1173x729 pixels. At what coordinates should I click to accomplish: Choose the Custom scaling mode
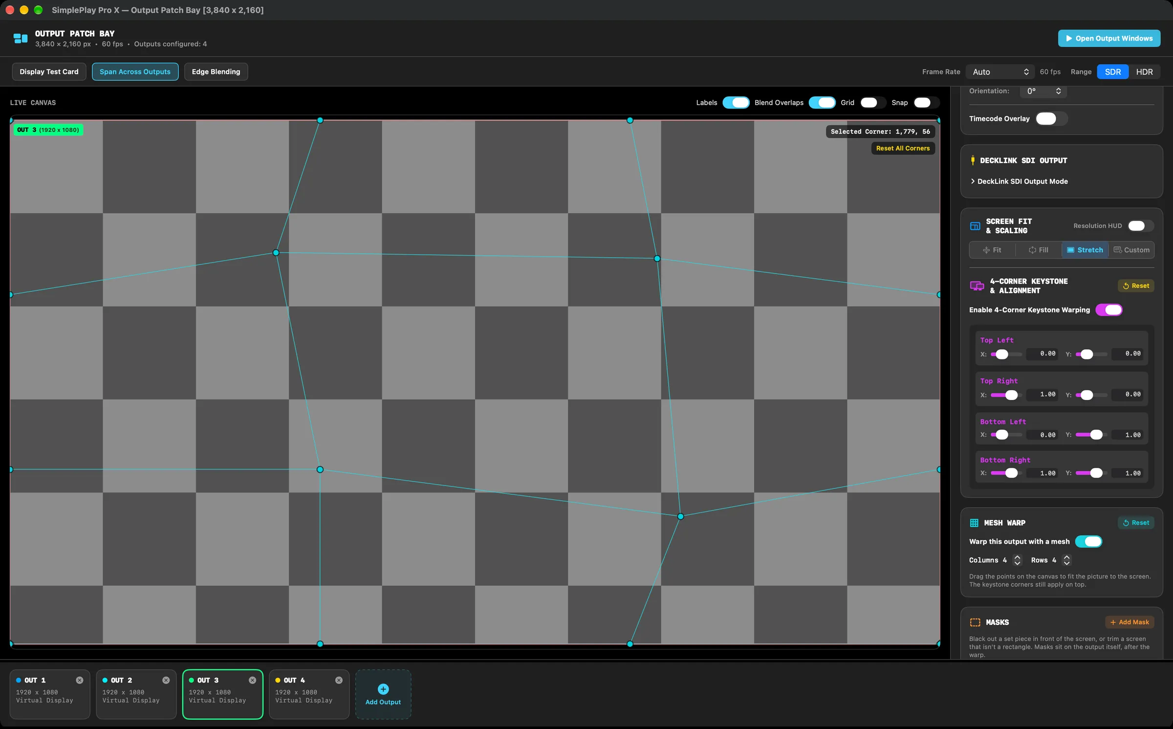1131,250
